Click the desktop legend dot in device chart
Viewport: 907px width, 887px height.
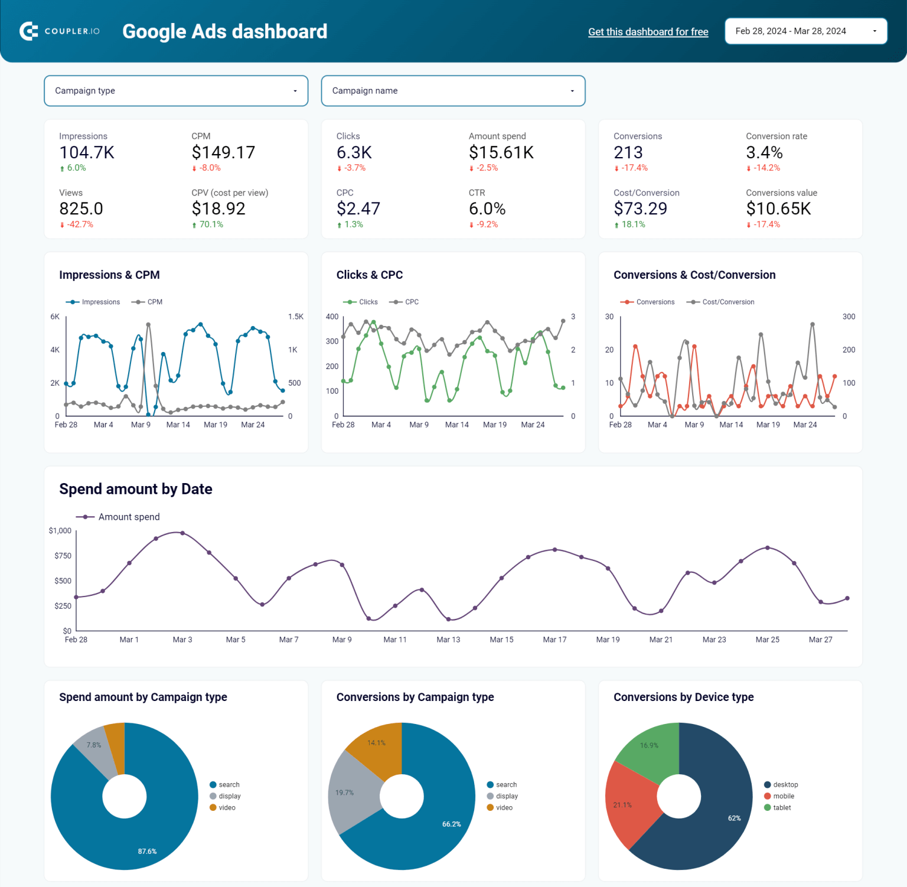[x=767, y=785]
